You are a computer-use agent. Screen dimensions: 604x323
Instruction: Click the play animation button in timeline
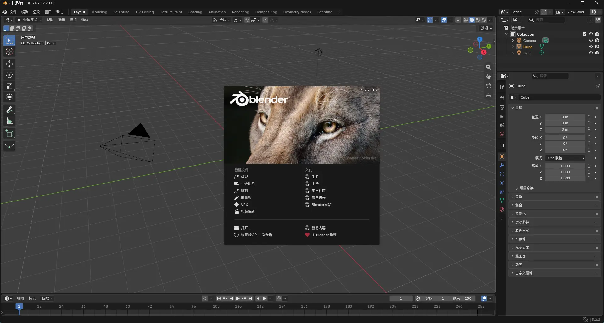click(238, 298)
